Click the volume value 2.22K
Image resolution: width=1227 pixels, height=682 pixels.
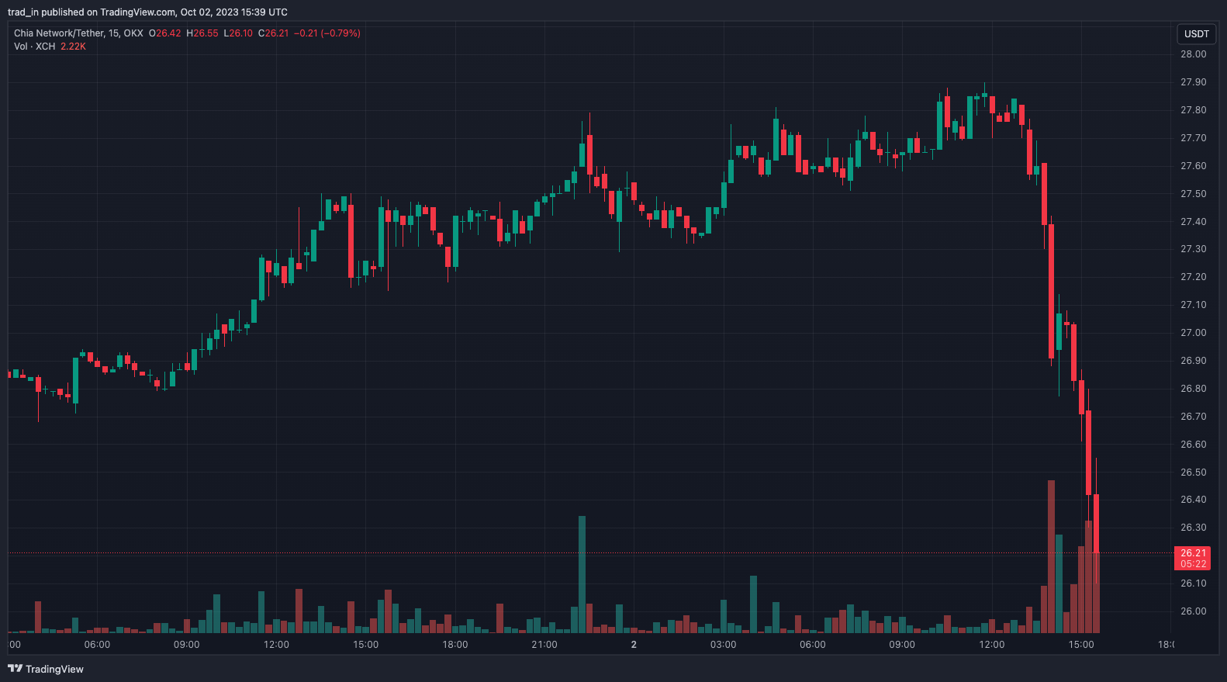(x=73, y=47)
